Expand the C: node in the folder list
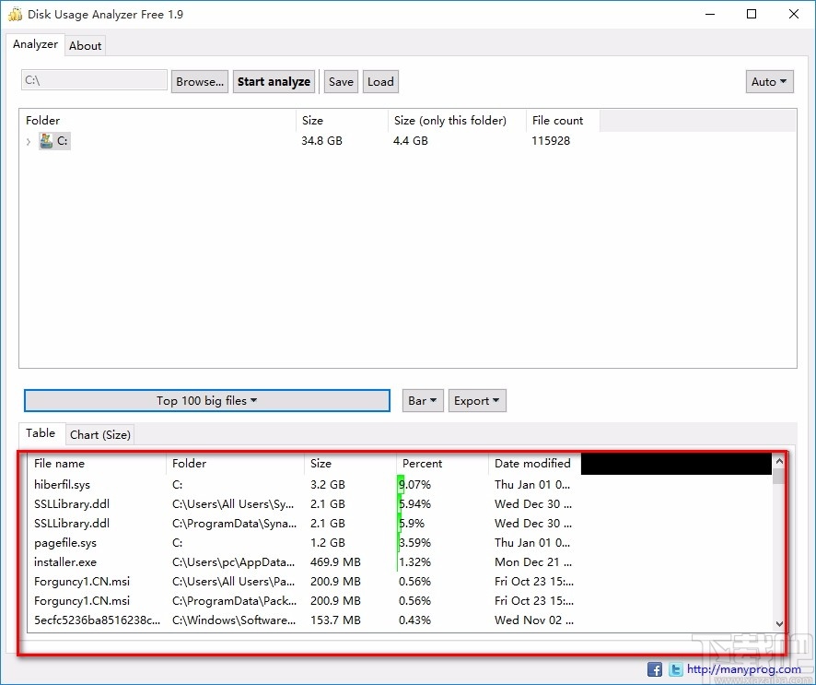 coord(28,141)
